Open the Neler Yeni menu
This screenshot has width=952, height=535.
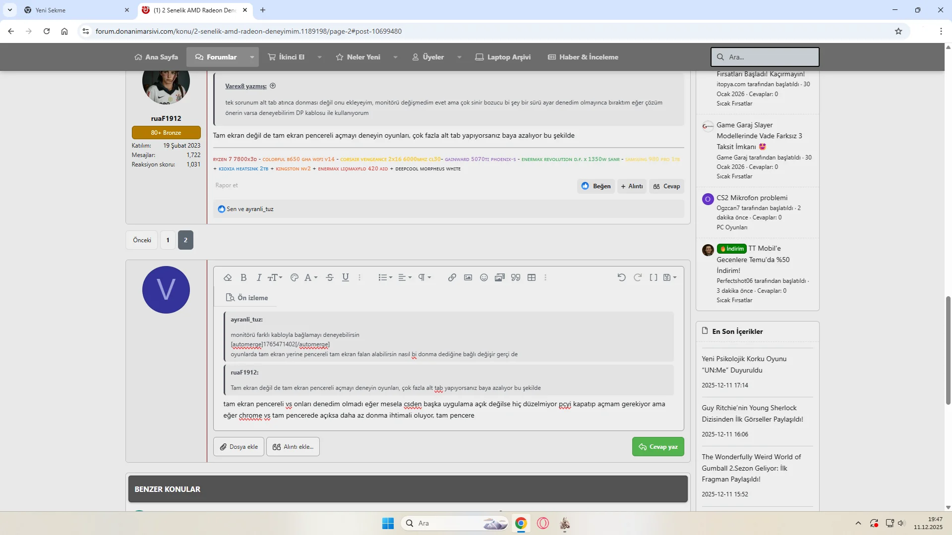tap(363, 57)
